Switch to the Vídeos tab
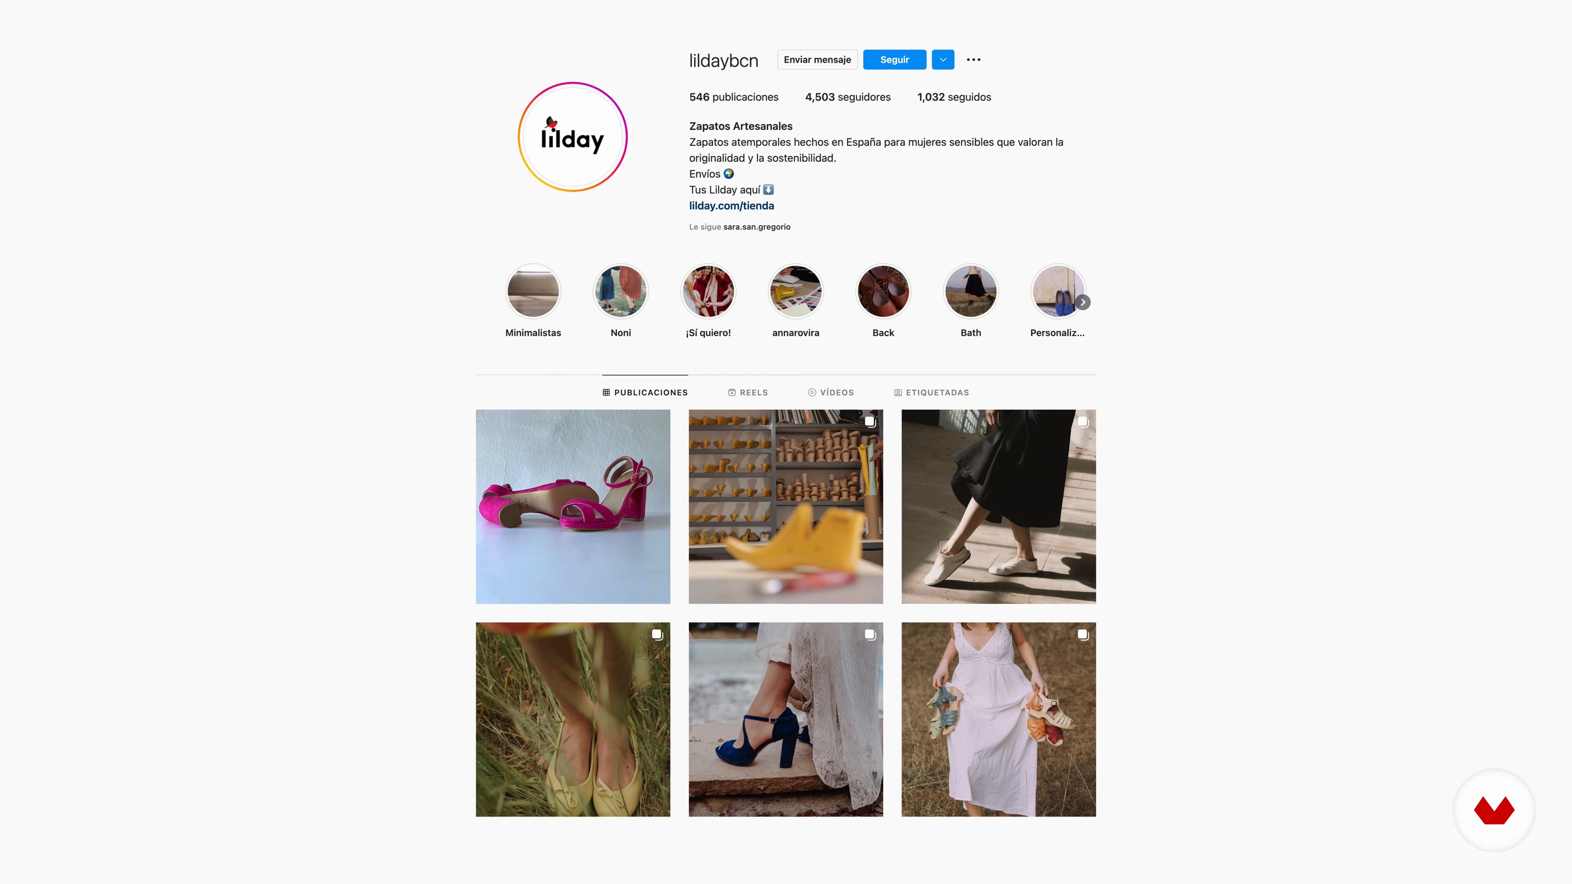The height and width of the screenshot is (884, 1572). 831,392
